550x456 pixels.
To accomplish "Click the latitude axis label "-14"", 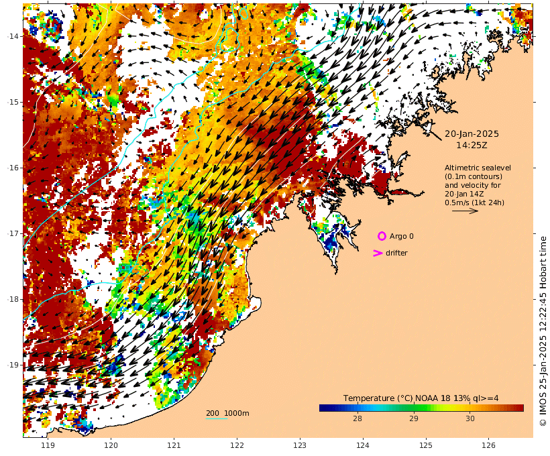I will pyautogui.click(x=12, y=36).
